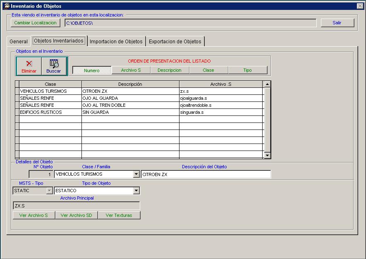
Task: Switch to the General tab
Action: click(18, 41)
